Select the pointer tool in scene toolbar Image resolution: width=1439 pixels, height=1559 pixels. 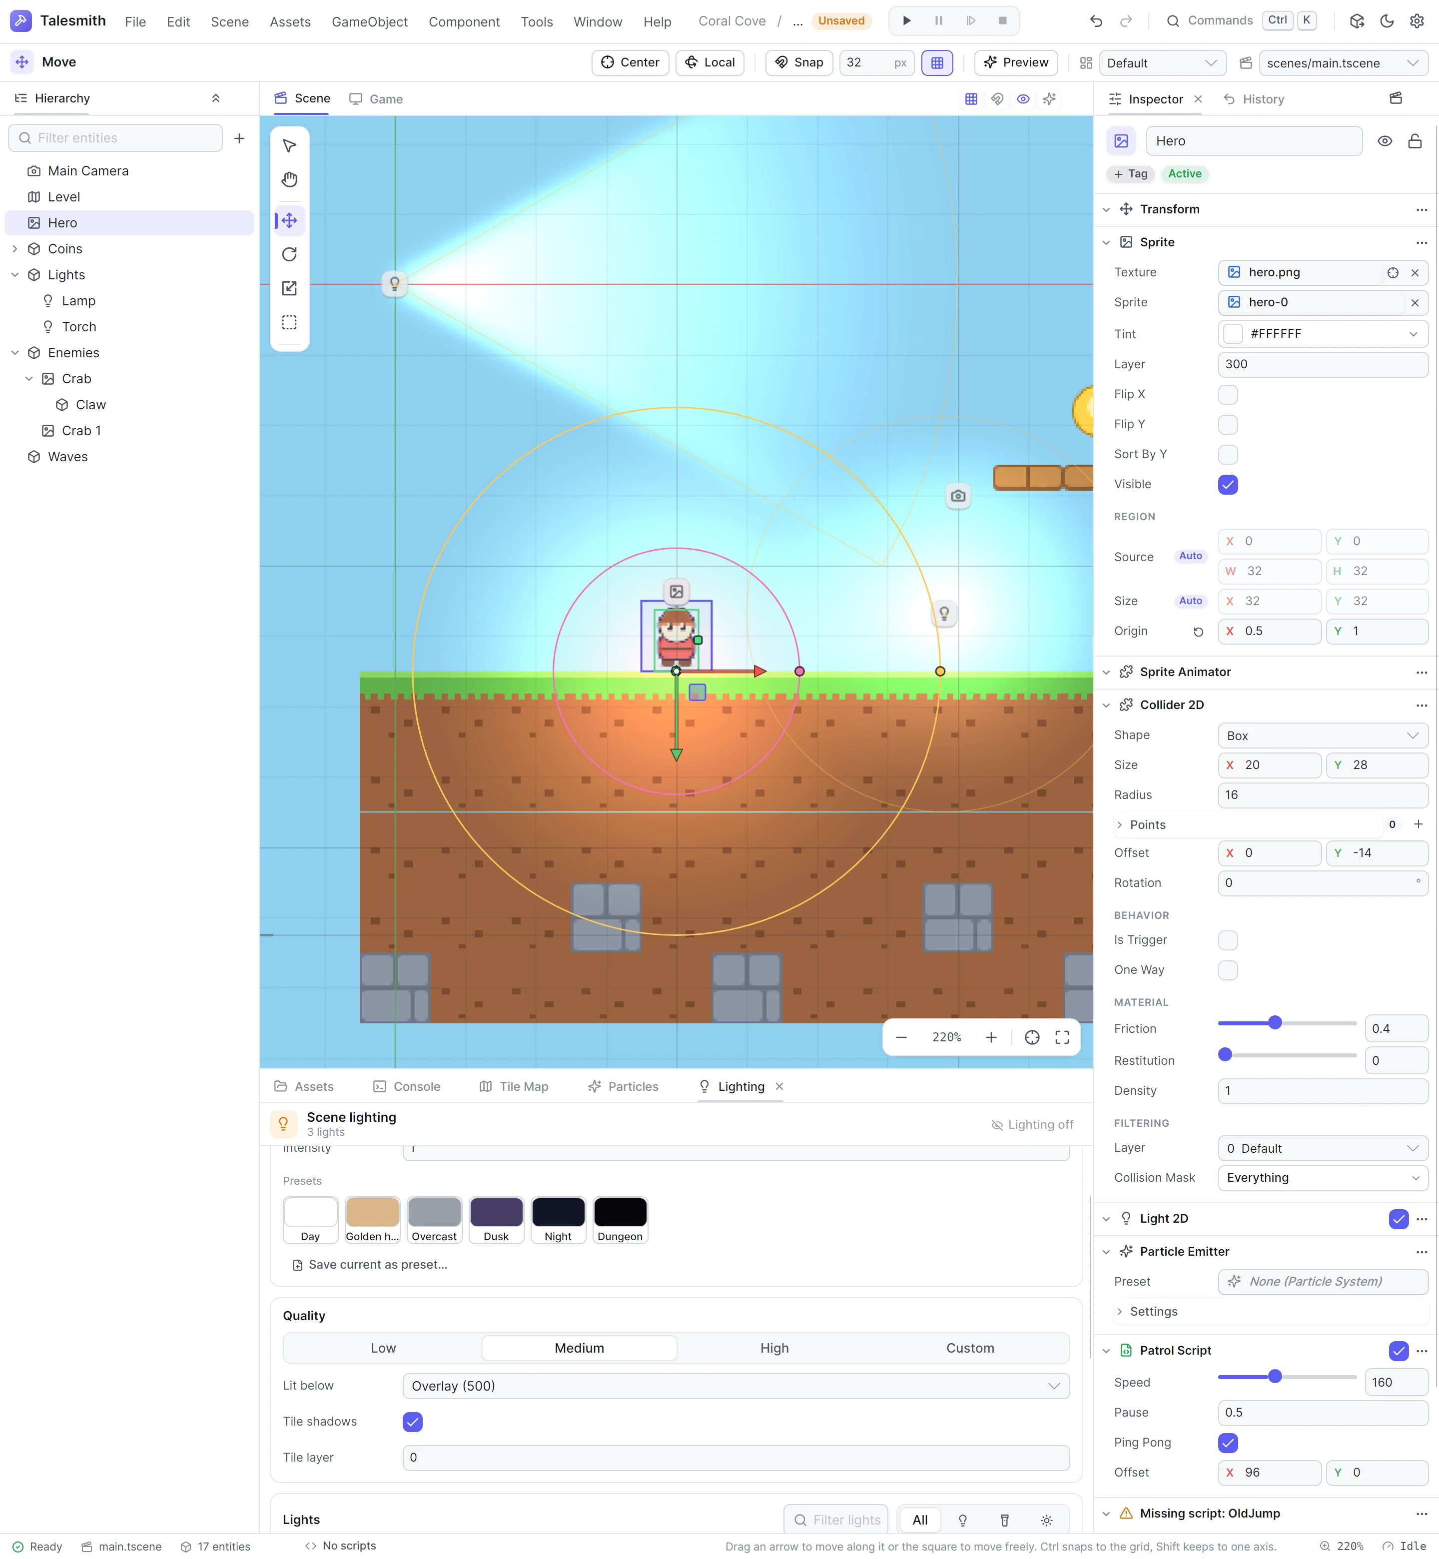tap(289, 145)
